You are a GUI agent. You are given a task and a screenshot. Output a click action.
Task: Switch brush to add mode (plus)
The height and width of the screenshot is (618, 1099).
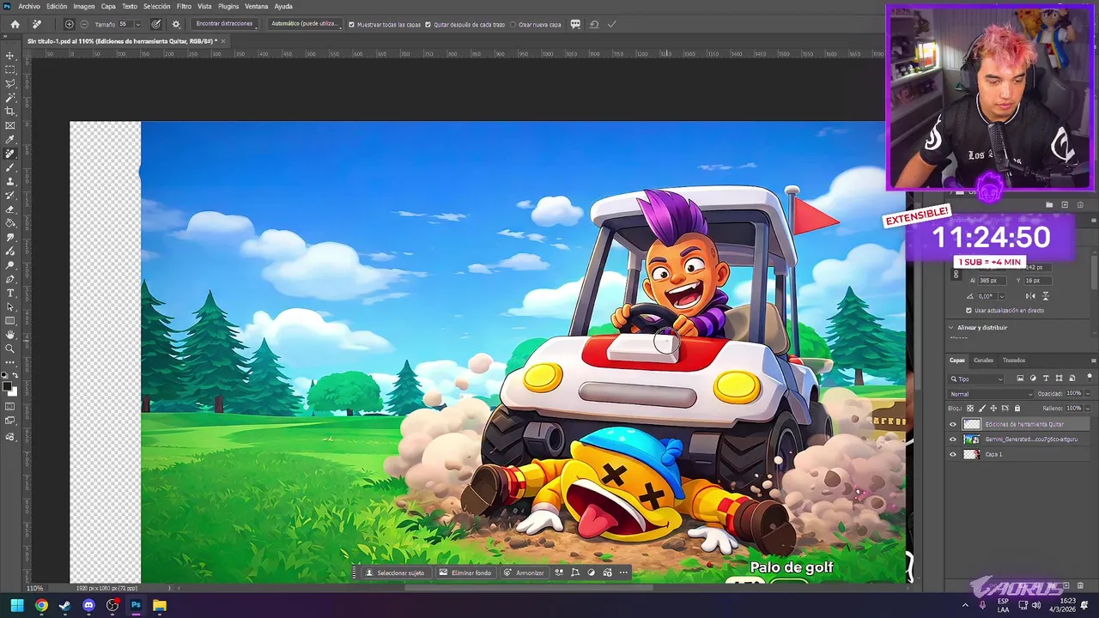(x=70, y=24)
